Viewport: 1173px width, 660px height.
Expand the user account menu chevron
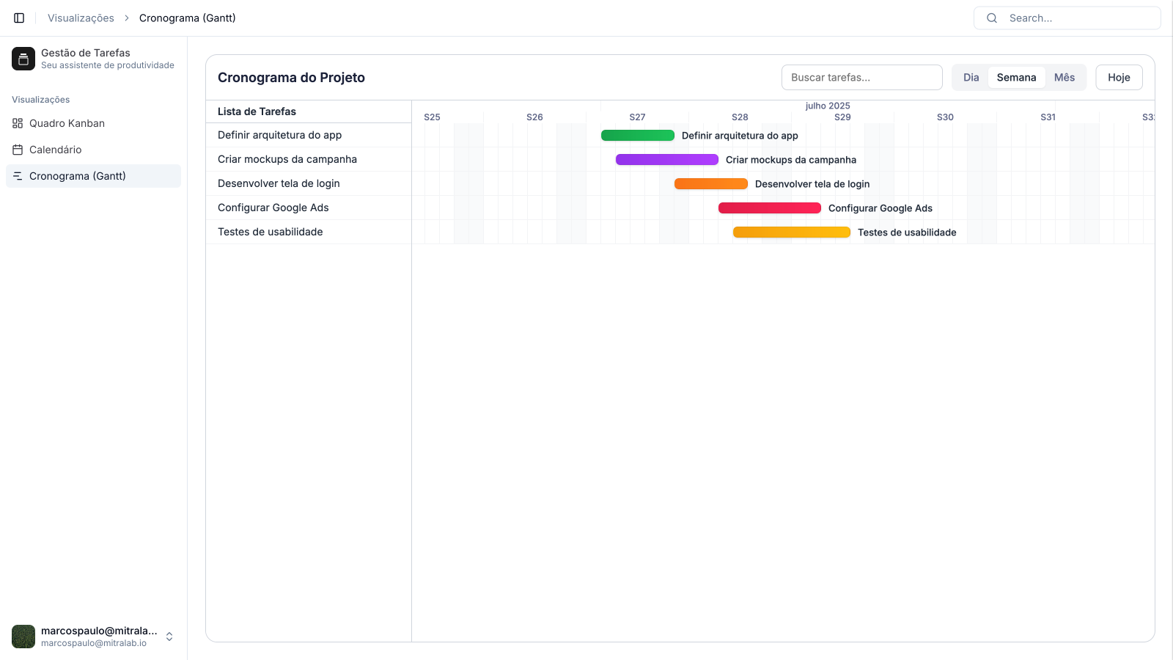click(x=169, y=637)
